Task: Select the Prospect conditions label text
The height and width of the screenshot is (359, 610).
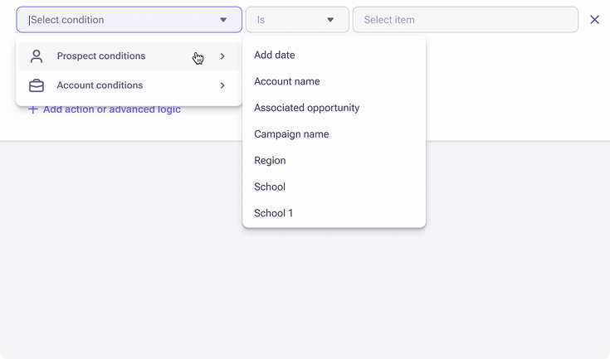Action: point(100,56)
